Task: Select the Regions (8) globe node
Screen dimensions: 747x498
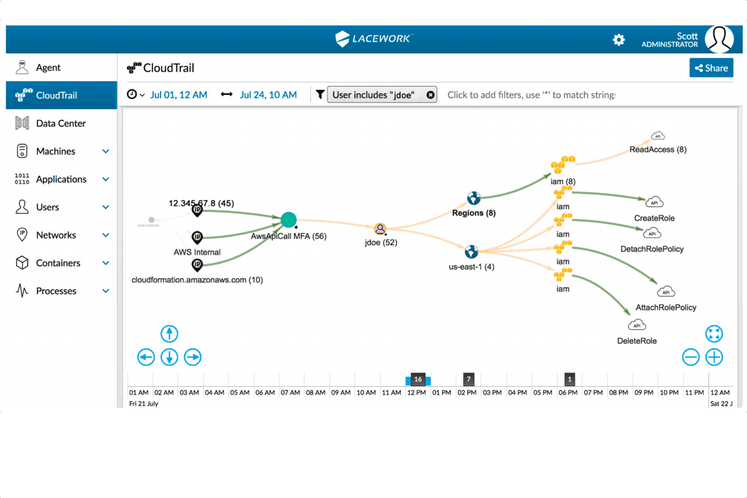Action: (x=474, y=198)
